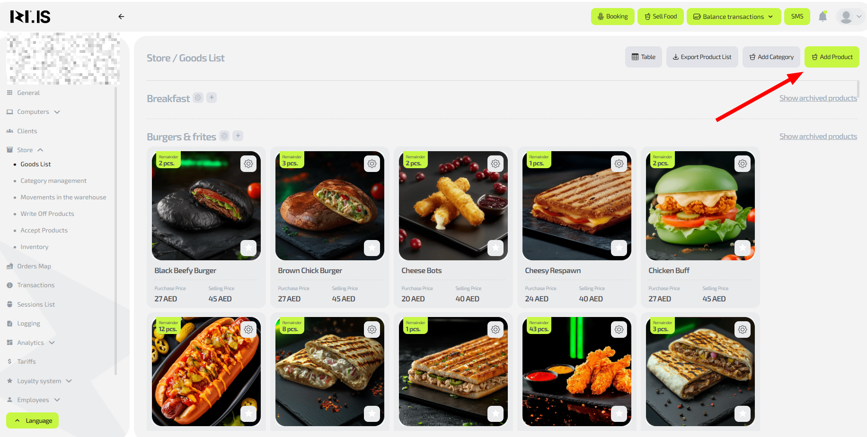Click the notification bell icon
The image size is (867, 437).
(823, 17)
